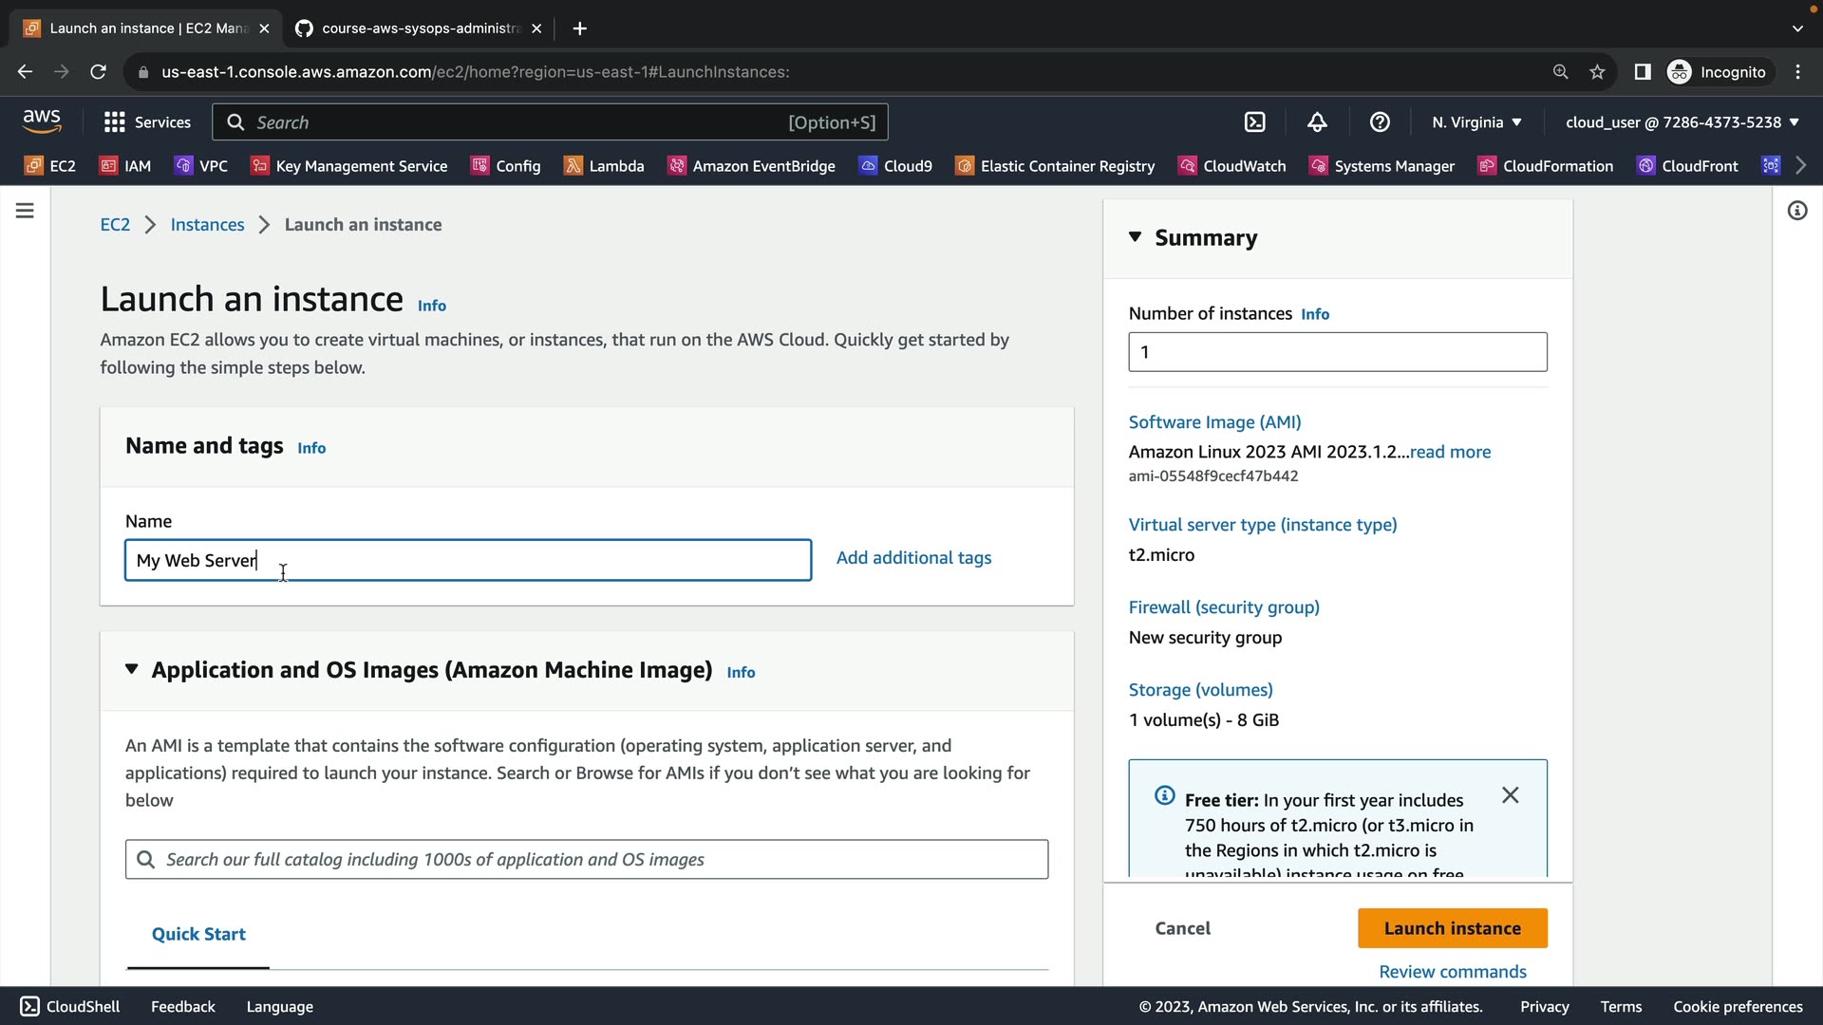This screenshot has height=1025, width=1823.
Task: Collapse the Summary panel
Action: click(1135, 237)
